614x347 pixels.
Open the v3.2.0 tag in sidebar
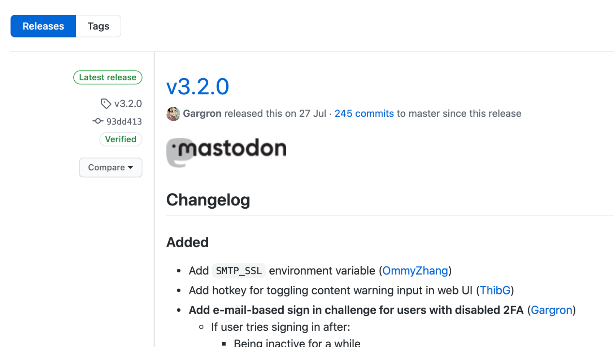128,104
